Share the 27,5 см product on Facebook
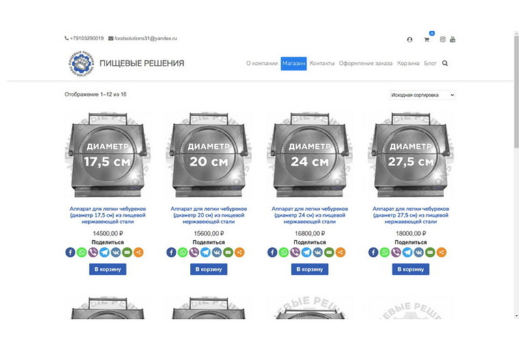The width and height of the screenshot is (526, 351). click(373, 252)
